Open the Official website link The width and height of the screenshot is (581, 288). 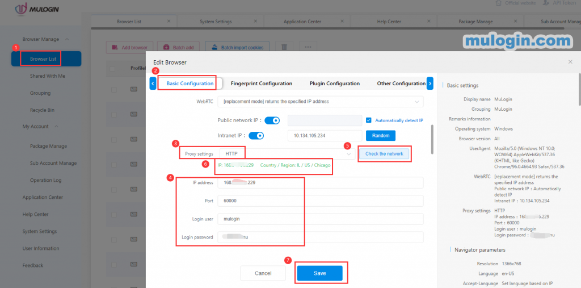pyautogui.click(x=520, y=3)
